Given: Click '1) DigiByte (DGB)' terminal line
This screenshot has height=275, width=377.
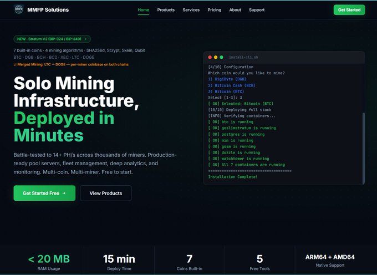Looking at the screenshot, I should (x=227, y=79).
